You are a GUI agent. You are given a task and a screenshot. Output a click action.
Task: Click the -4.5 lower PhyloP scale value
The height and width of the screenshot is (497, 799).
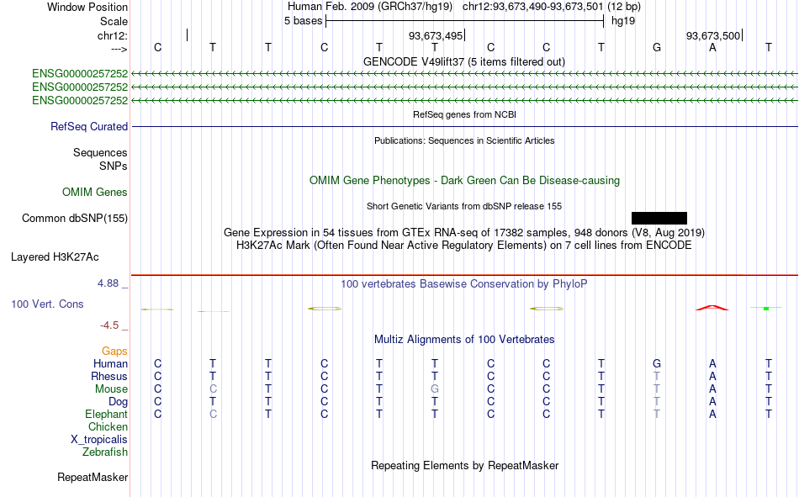click(x=109, y=325)
